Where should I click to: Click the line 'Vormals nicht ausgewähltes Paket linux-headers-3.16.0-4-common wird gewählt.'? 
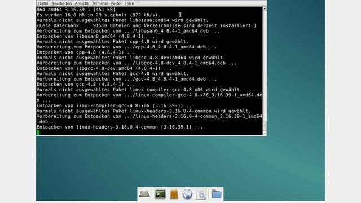click(144, 111)
